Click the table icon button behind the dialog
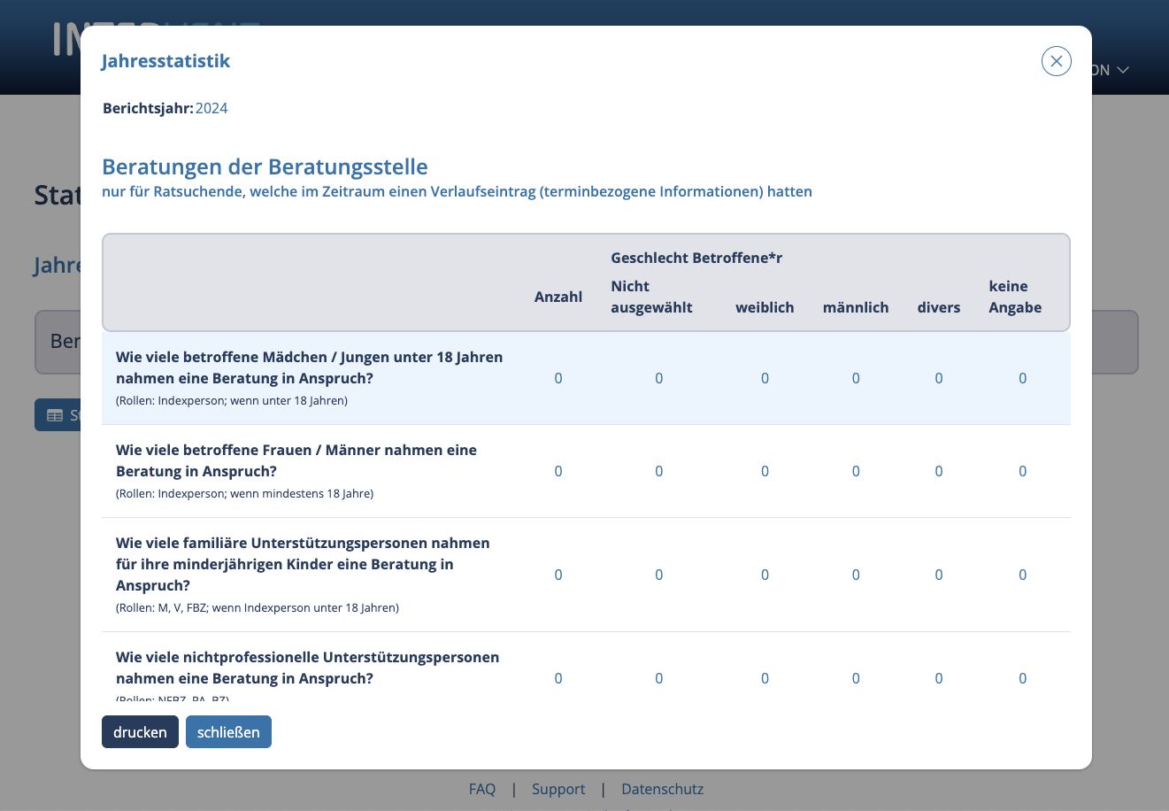This screenshot has width=1169, height=811. 58,415
